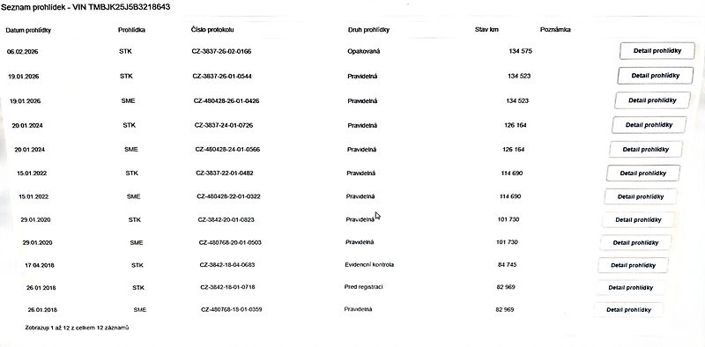Select the Opakovaná inspection type cell

click(x=364, y=51)
